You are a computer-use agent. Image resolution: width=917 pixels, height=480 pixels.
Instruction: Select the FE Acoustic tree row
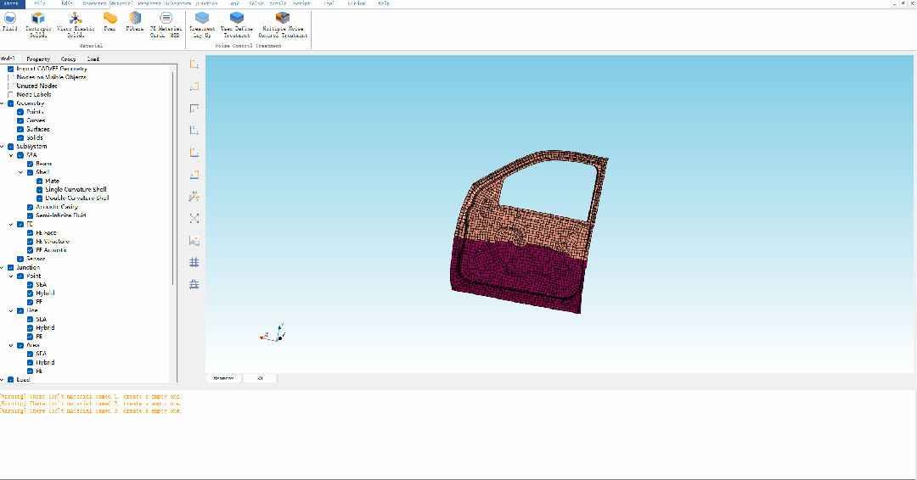pos(52,250)
